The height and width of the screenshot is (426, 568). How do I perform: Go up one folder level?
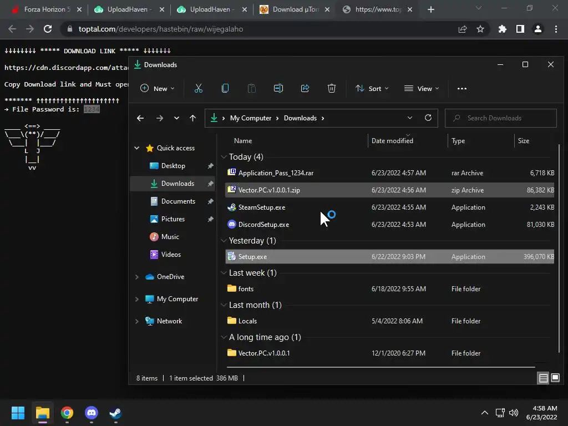point(192,118)
